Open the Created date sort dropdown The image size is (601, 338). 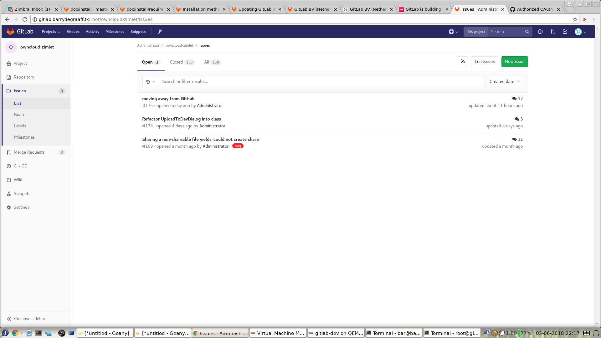(504, 82)
